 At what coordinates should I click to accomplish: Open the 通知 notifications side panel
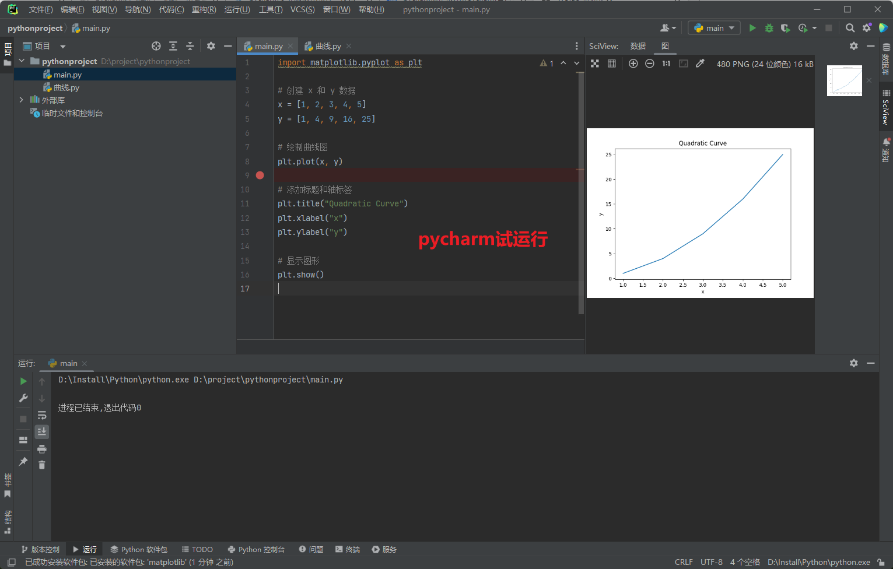pos(886,150)
